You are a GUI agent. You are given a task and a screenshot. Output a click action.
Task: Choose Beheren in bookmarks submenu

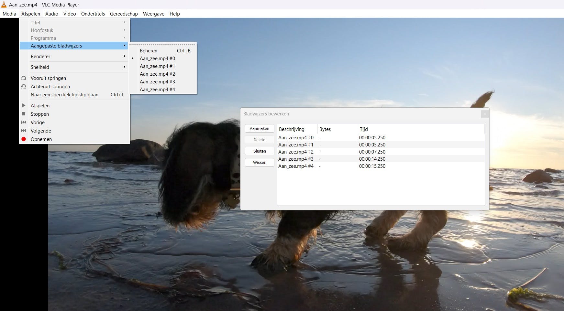163,51
